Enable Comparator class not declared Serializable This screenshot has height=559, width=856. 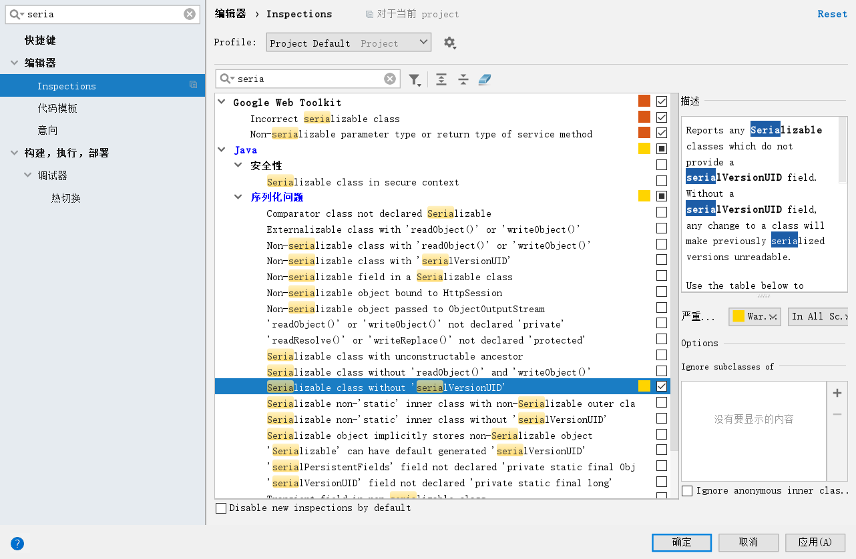662,212
